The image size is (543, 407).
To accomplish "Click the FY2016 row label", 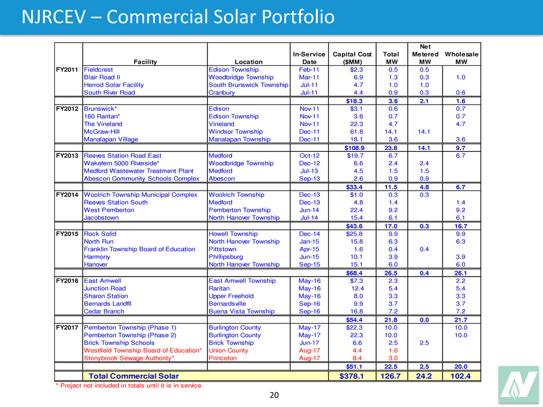I will pyautogui.click(x=67, y=281).
